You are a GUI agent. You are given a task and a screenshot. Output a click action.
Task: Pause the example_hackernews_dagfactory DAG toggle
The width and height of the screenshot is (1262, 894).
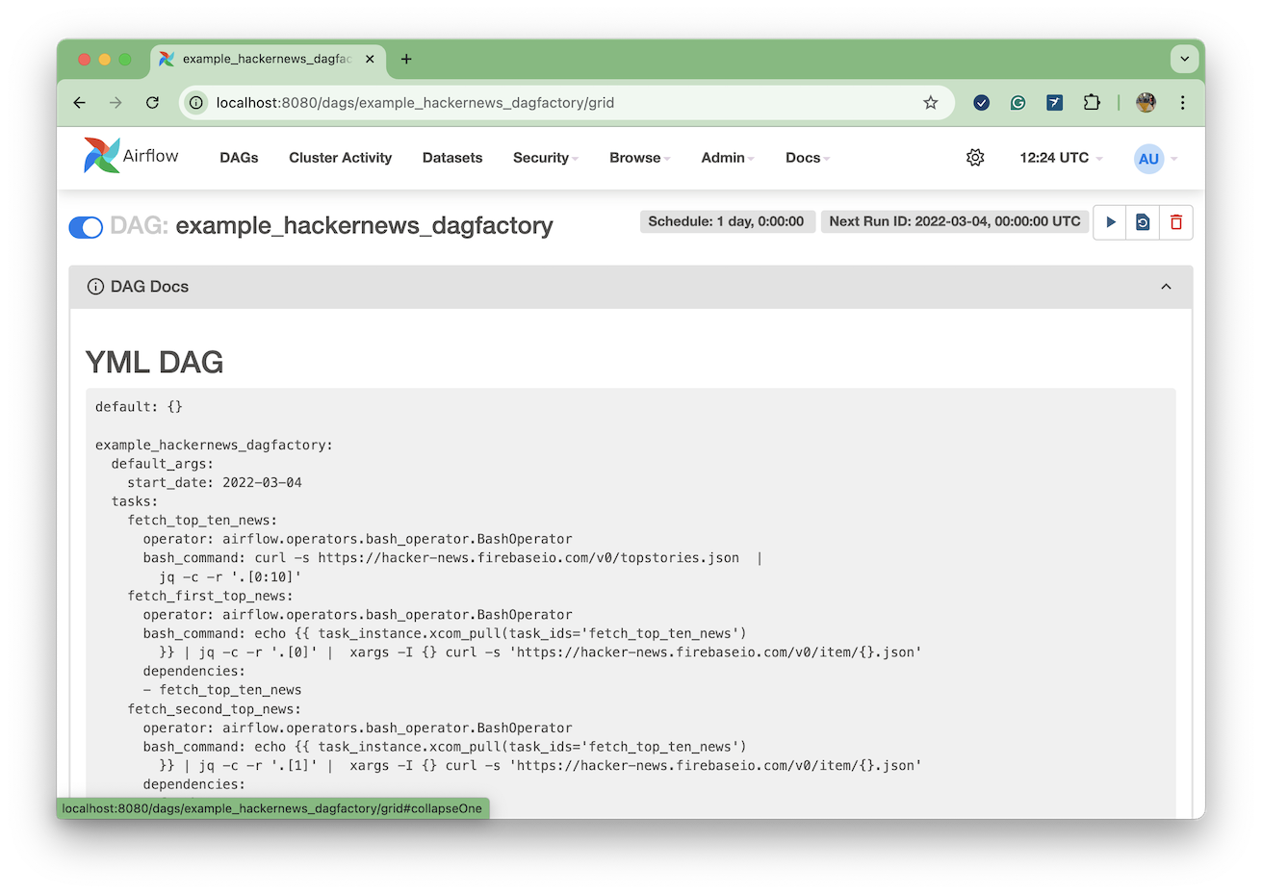click(x=86, y=227)
